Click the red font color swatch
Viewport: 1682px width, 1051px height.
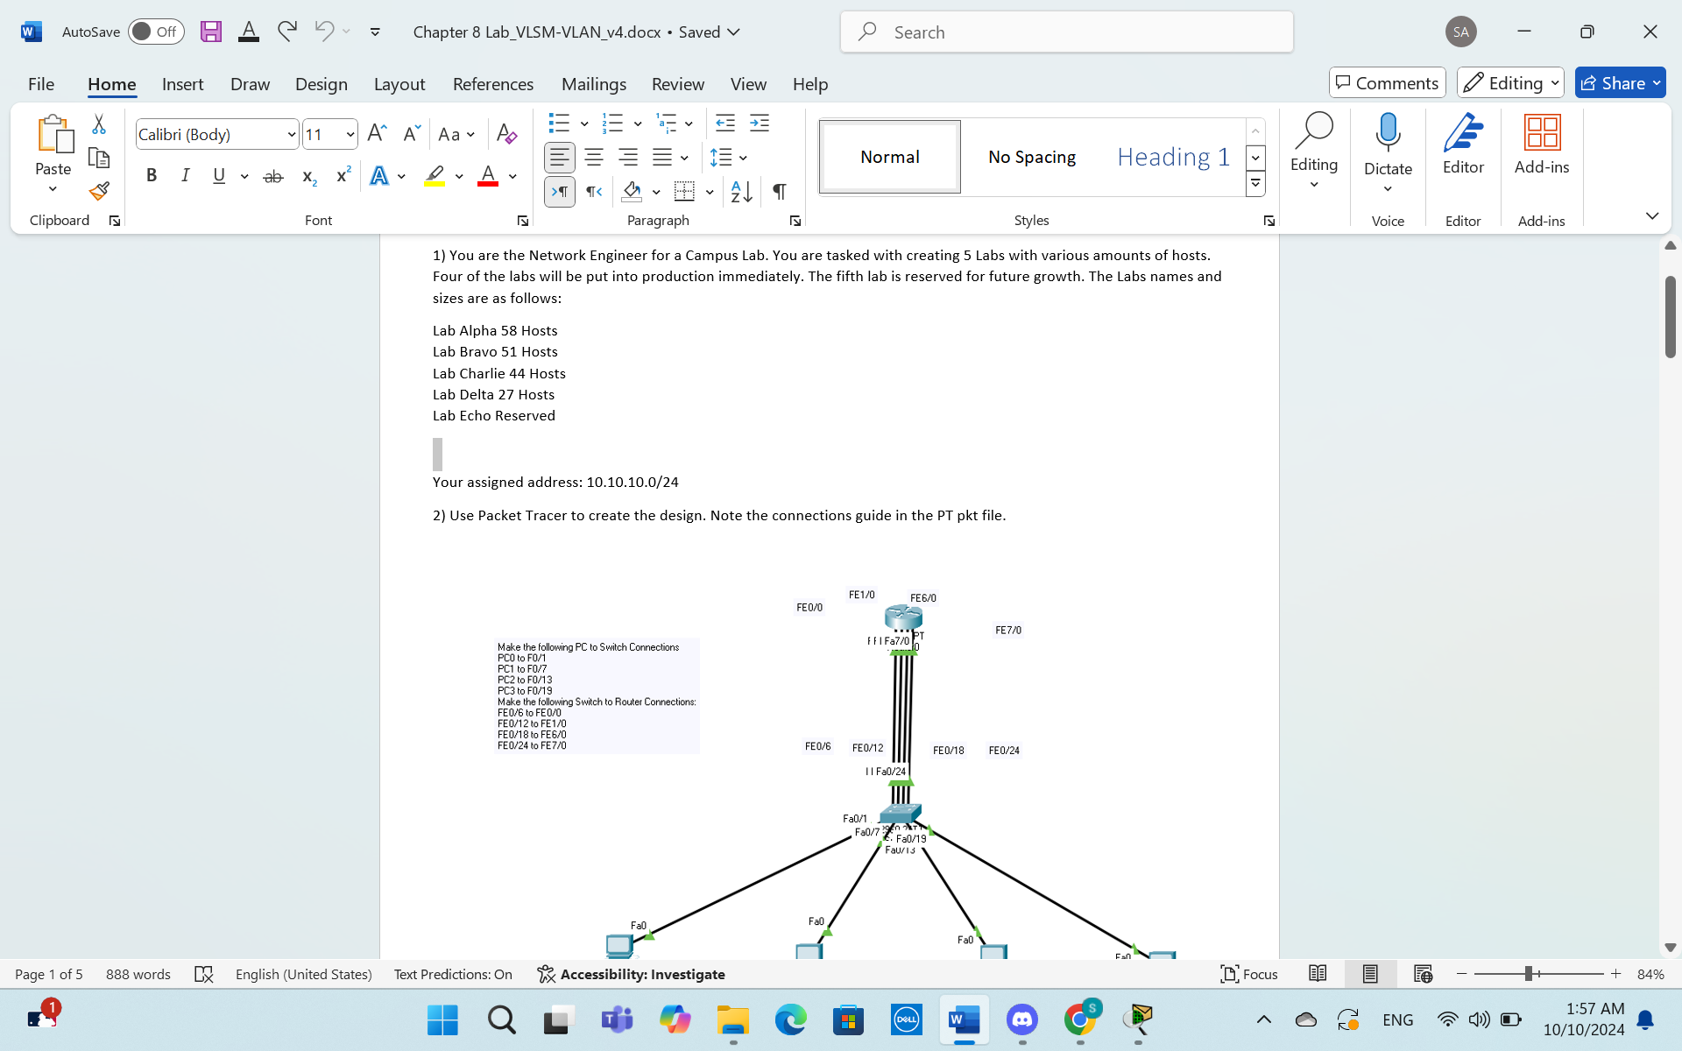pos(488,176)
